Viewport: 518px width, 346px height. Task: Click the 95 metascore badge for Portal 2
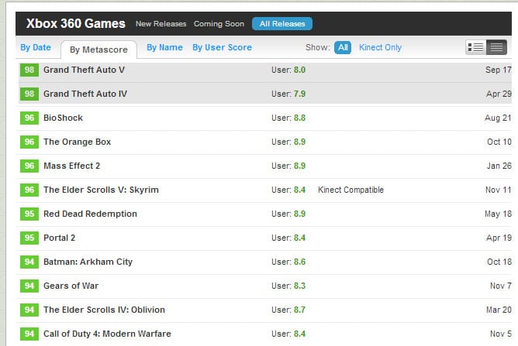coord(29,238)
